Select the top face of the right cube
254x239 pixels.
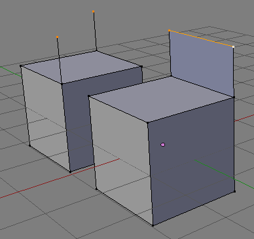[162, 100]
